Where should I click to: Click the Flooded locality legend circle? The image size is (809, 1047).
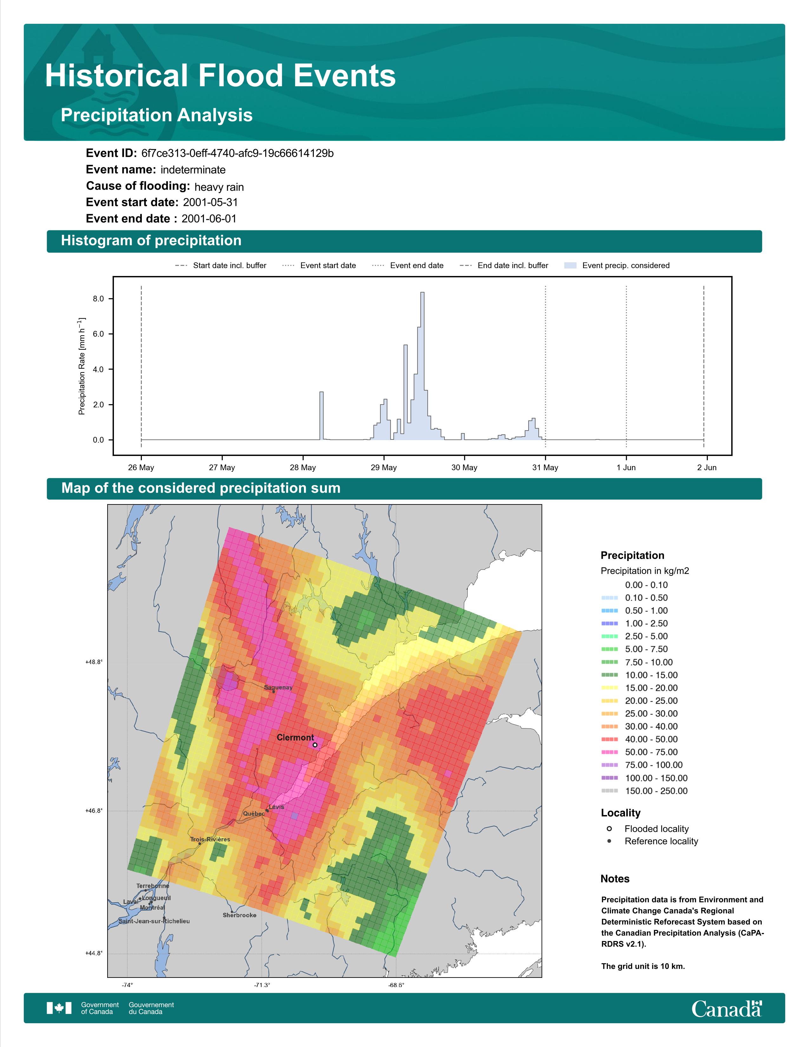click(609, 828)
